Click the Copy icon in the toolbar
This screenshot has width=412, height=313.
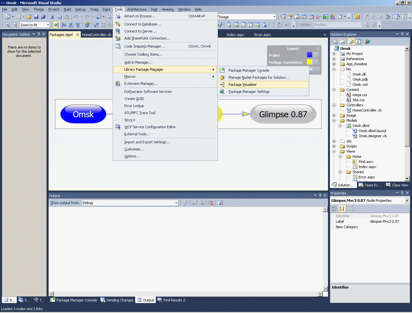pyautogui.click(x=60, y=17)
